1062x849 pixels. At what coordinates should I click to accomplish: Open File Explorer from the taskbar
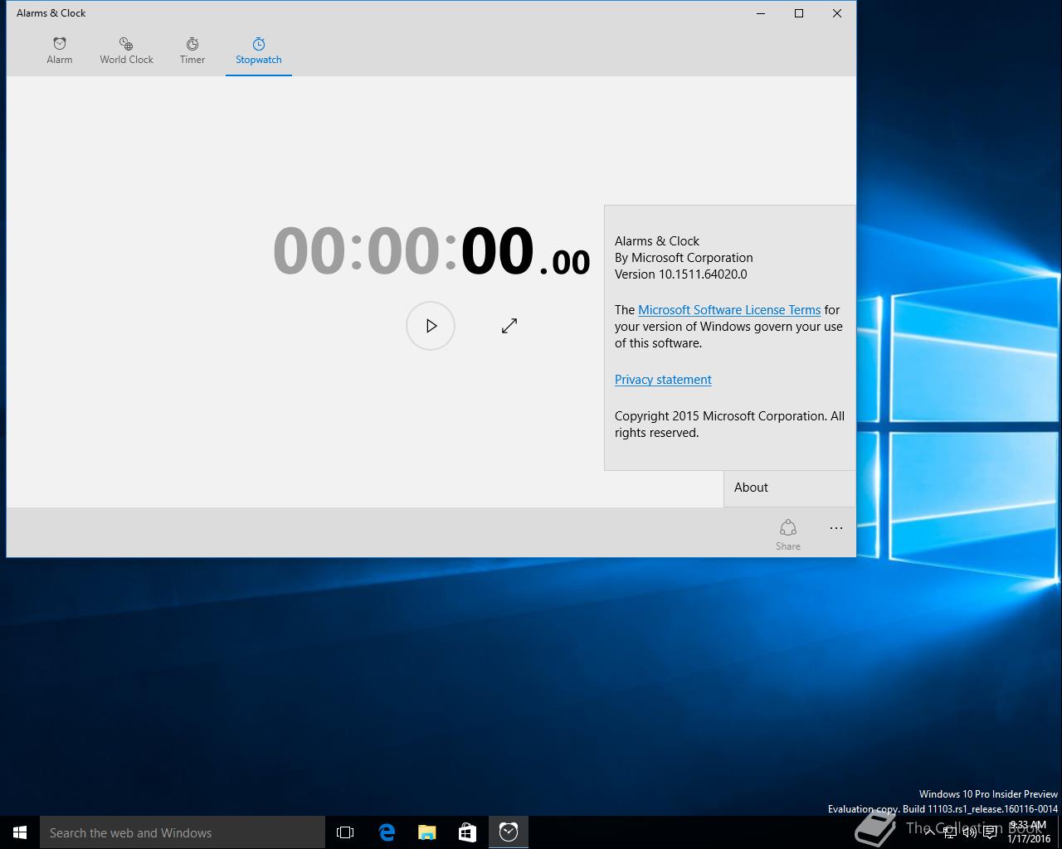(427, 832)
